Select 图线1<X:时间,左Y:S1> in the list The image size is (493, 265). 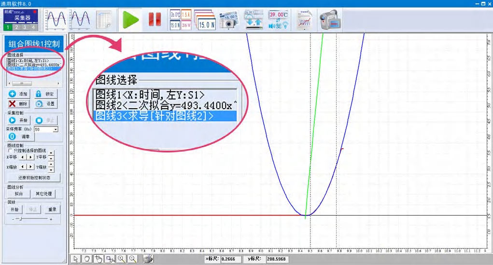[28, 60]
